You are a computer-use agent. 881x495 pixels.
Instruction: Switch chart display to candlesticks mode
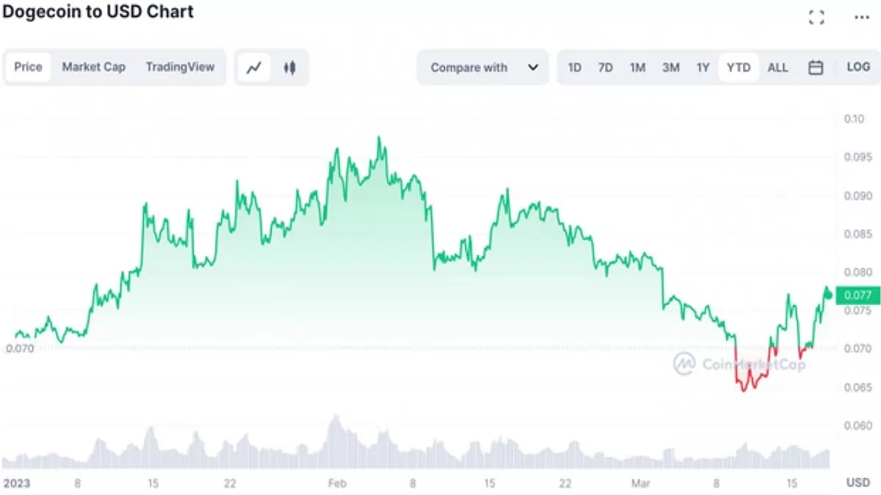pos(289,67)
